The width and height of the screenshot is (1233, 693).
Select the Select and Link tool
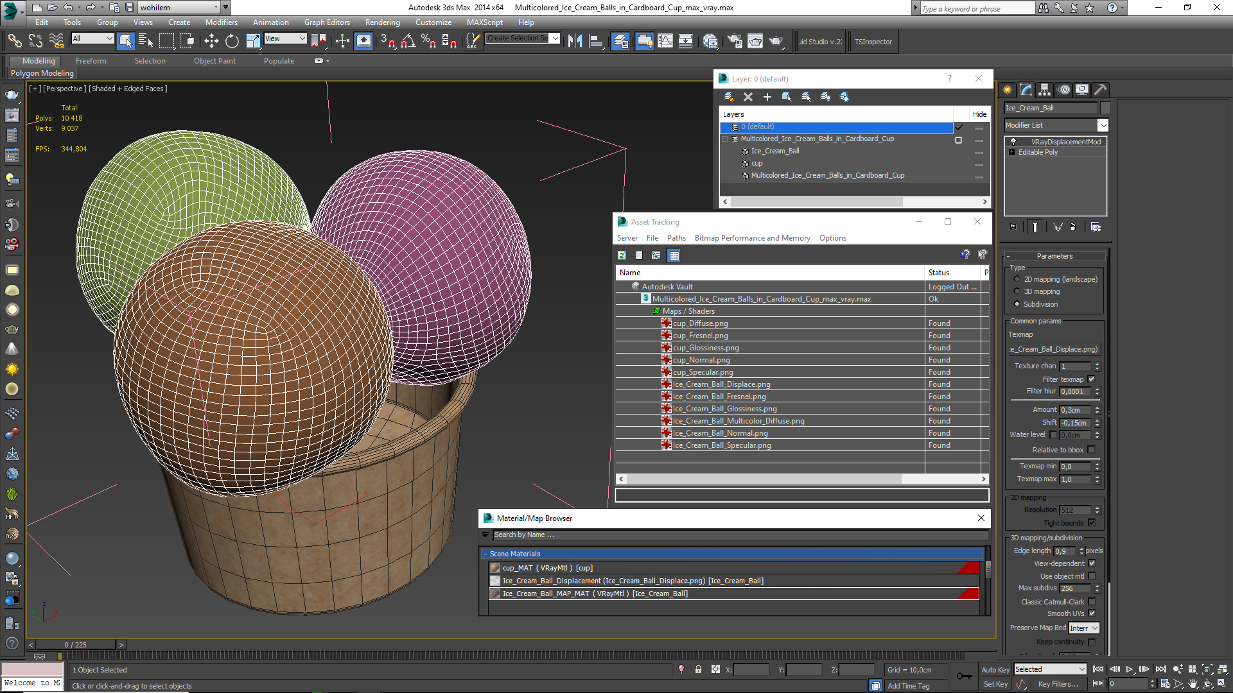tap(14, 42)
